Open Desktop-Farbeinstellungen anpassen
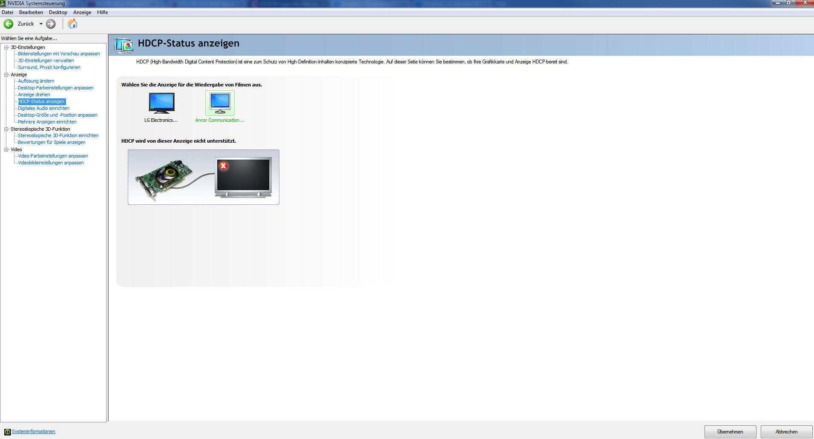The image size is (814, 439). point(56,88)
